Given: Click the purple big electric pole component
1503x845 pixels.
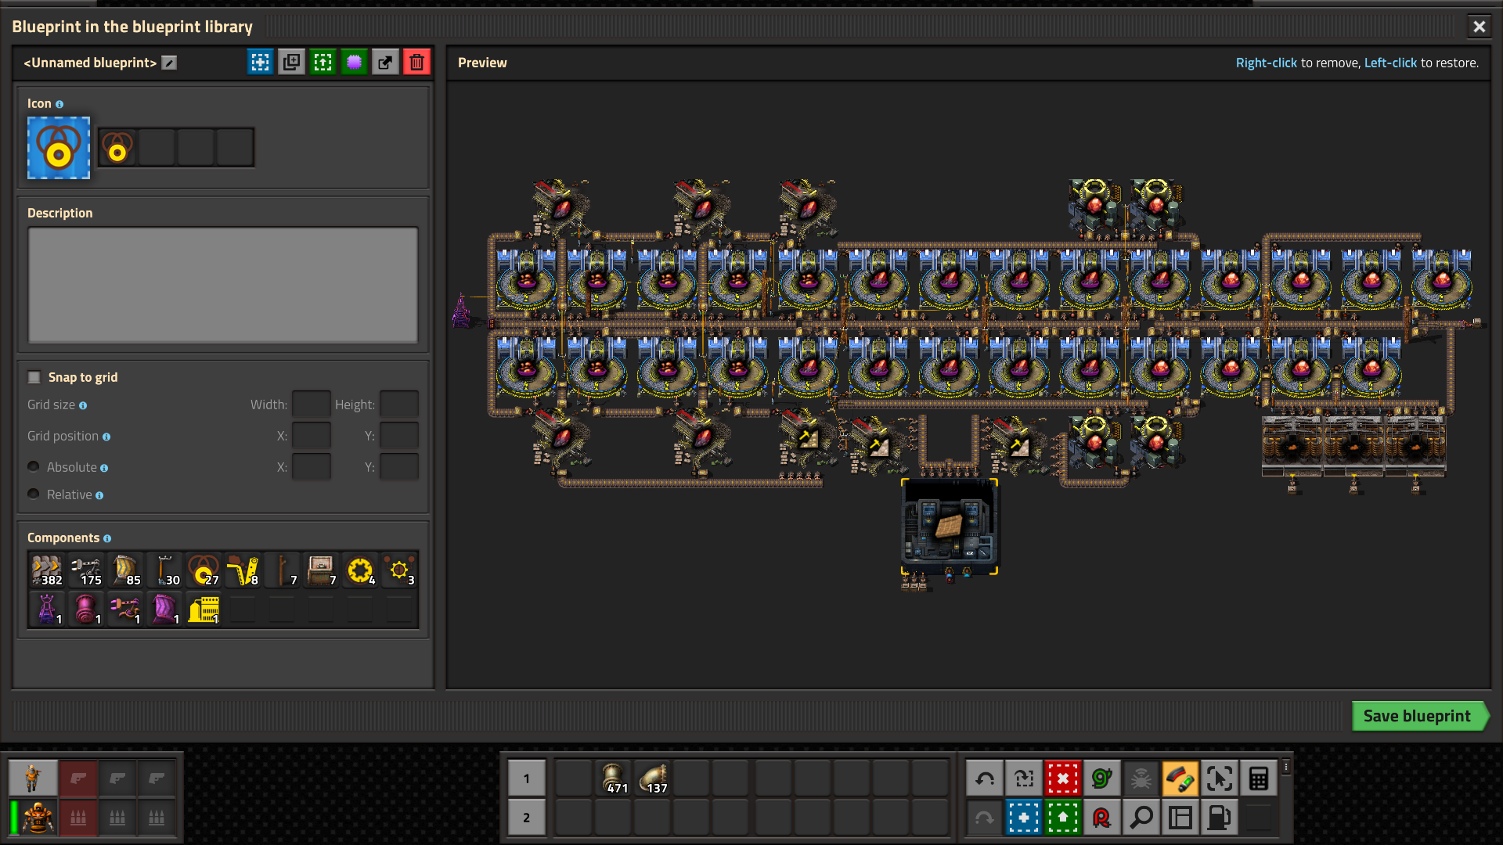Looking at the screenshot, I should tap(47, 609).
